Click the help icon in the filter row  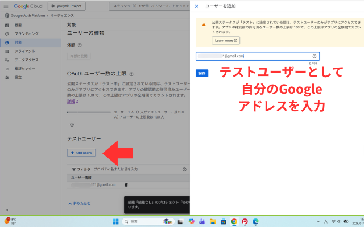[184, 169]
